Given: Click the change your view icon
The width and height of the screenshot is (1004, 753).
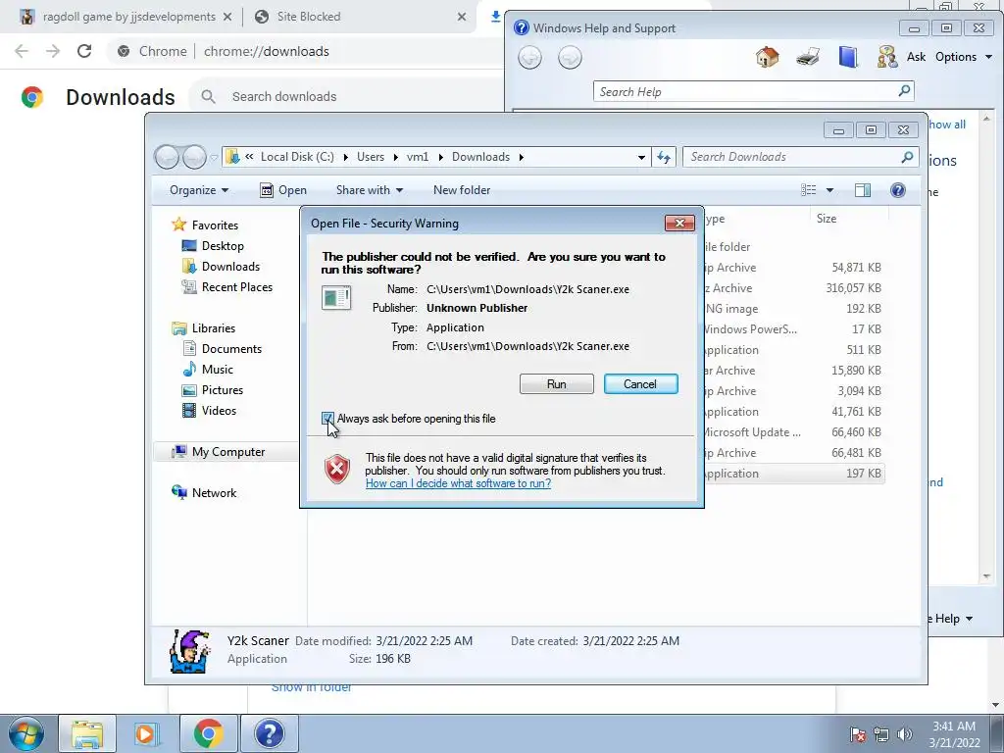Looking at the screenshot, I should coord(809,190).
